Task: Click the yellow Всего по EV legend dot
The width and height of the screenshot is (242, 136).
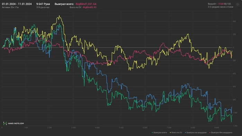Action: click(170, 133)
